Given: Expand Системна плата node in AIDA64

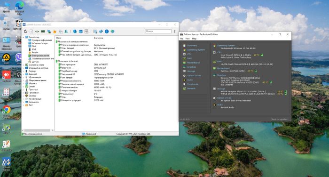Looking at the screenshot, I should point(23,65).
